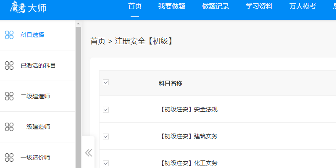Uncheck the 安全法规 subject checkbox

tap(106, 110)
